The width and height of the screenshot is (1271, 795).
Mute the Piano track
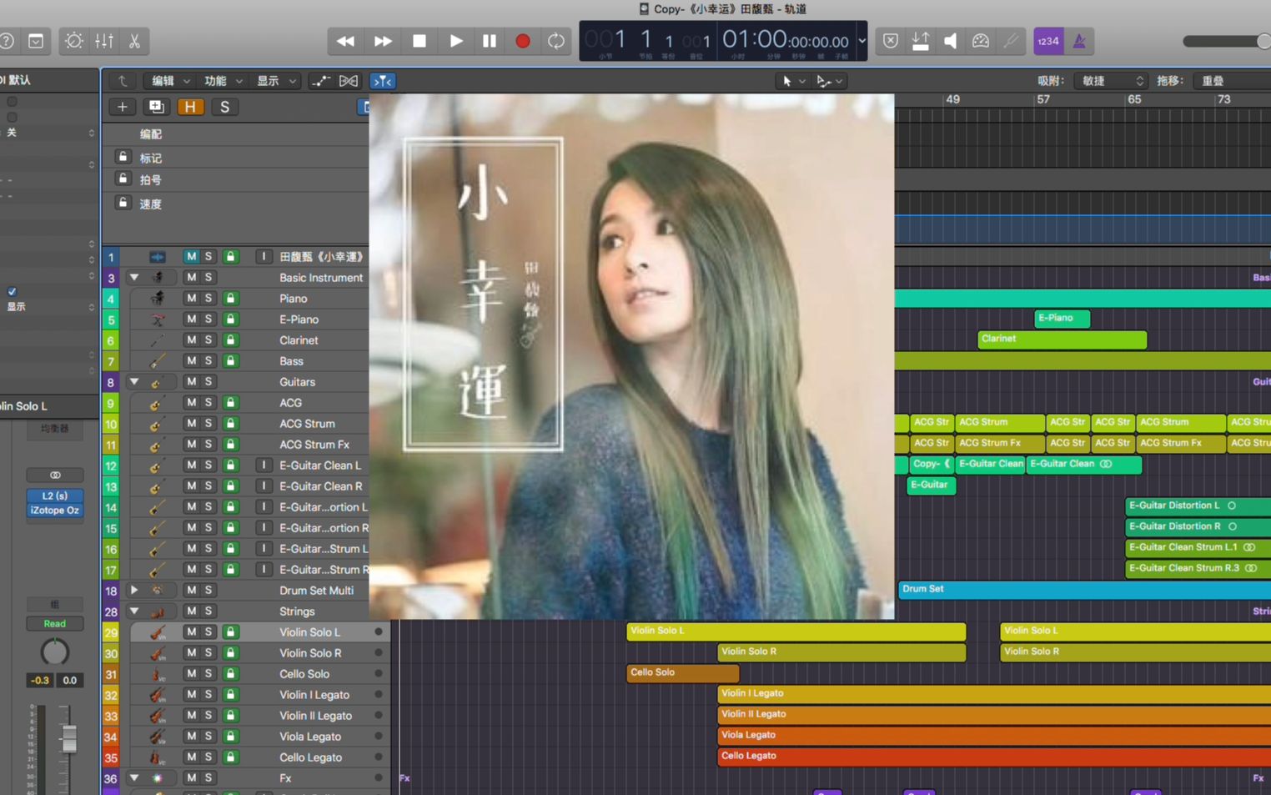[191, 298]
